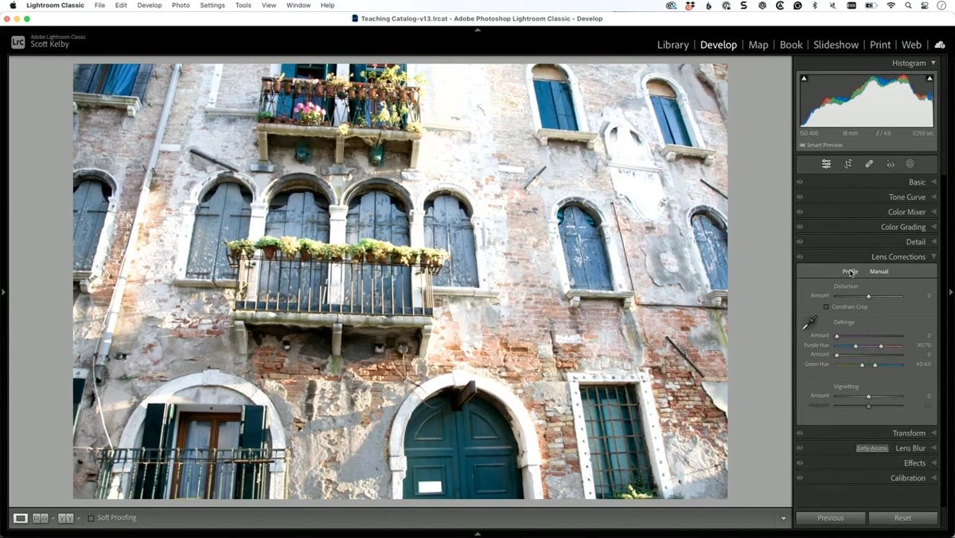
Task: Select the Healing tool icon
Action: point(869,164)
